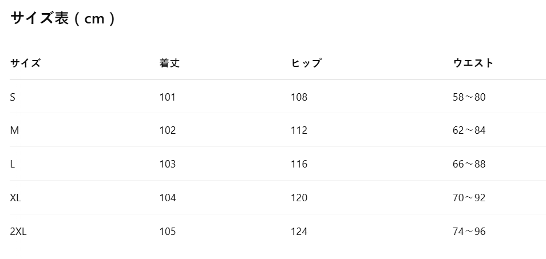Click the L size row label
The height and width of the screenshot is (259, 546).
point(12,164)
